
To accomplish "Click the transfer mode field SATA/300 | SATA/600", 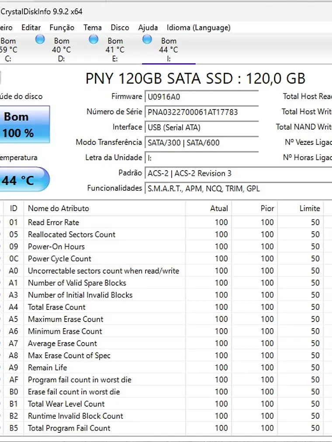I will click(202, 142).
